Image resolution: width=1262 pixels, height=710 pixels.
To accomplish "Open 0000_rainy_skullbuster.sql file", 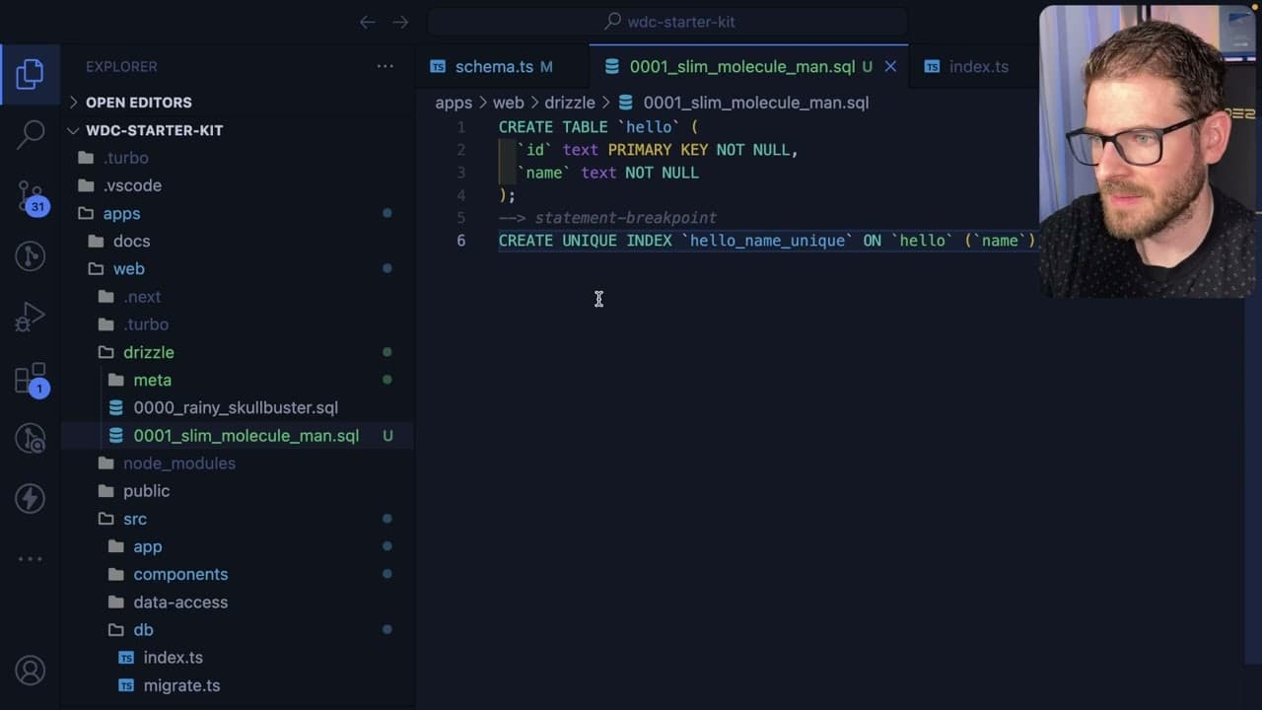I will pos(236,407).
